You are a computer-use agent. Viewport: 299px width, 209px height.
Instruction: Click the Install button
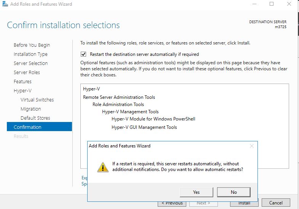[x=244, y=204]
